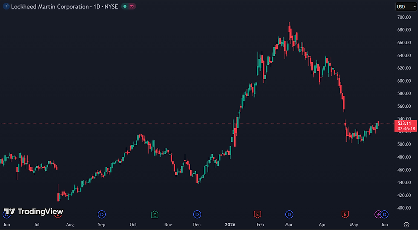
Task: Click the 2026 year label on time axis
Action: coord(230,225)
